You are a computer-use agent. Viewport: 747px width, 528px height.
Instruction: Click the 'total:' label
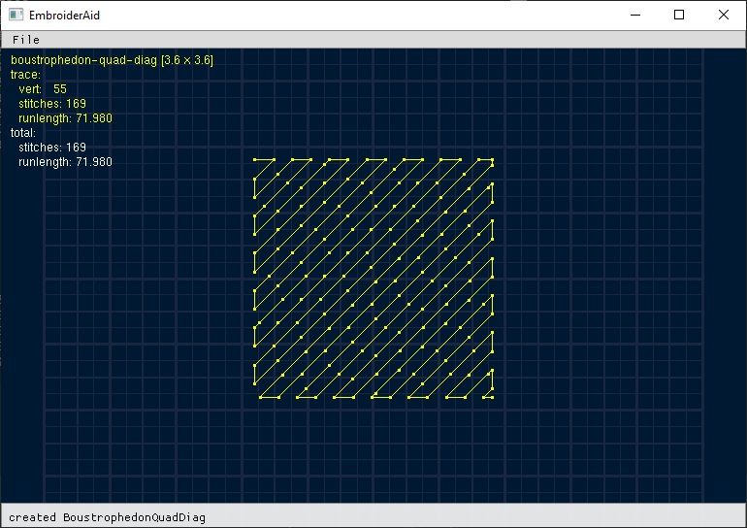(x=23, y=132)
